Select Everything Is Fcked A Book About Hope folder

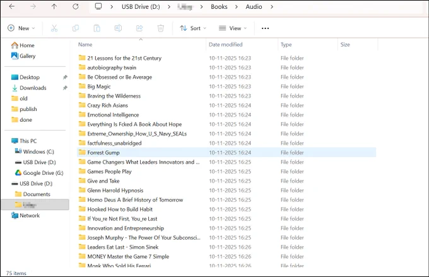(134, 124)
